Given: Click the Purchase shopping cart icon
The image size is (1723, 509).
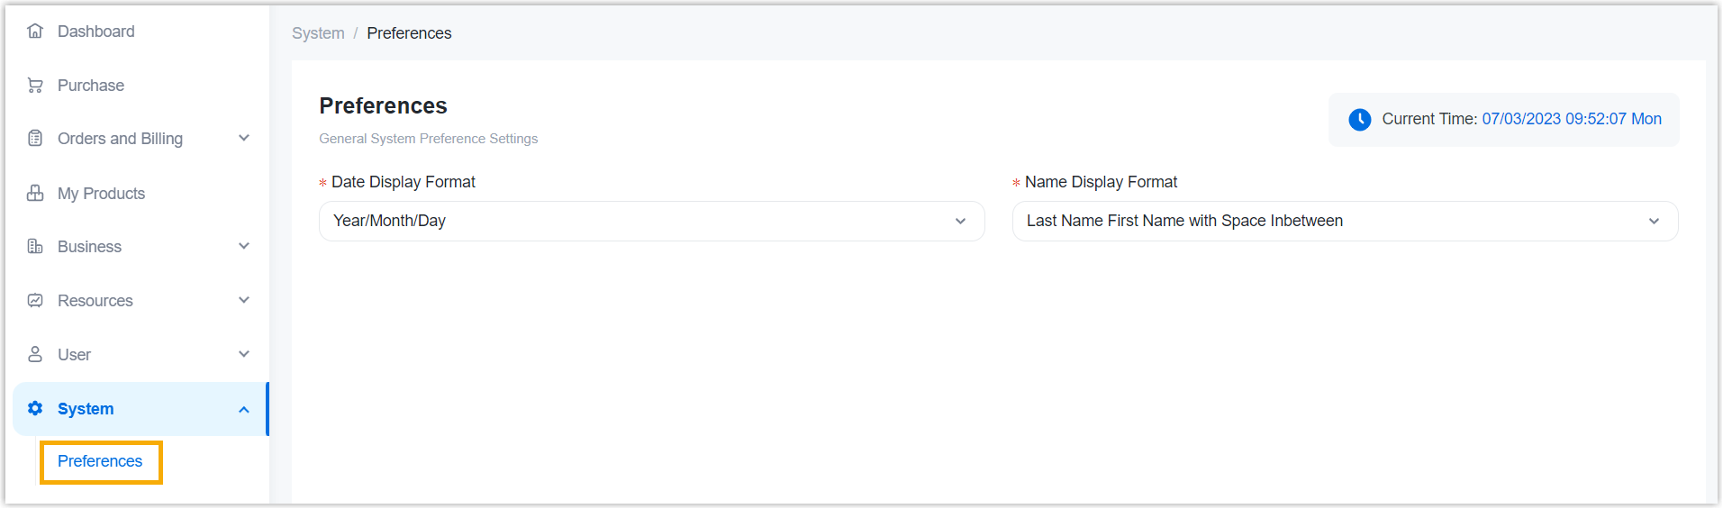Looking at the screenshot, I should click(35, 86).
